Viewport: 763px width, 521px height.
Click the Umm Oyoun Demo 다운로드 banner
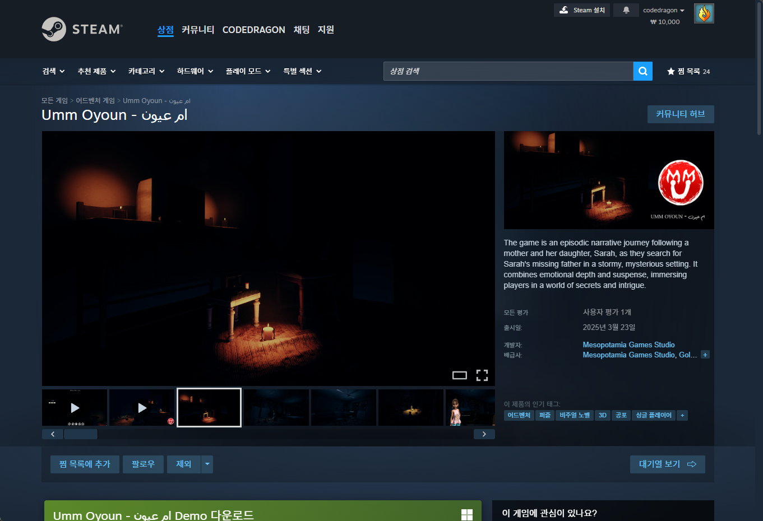pyautogui.click(x=263, y=511)
